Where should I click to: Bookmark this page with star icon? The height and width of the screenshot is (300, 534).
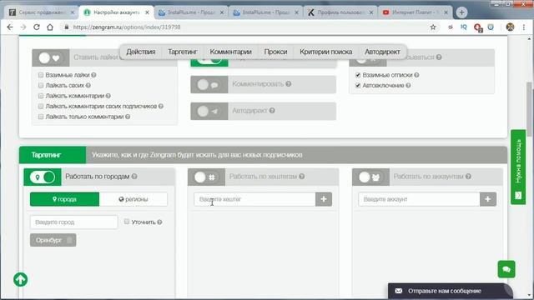[433, 27]
